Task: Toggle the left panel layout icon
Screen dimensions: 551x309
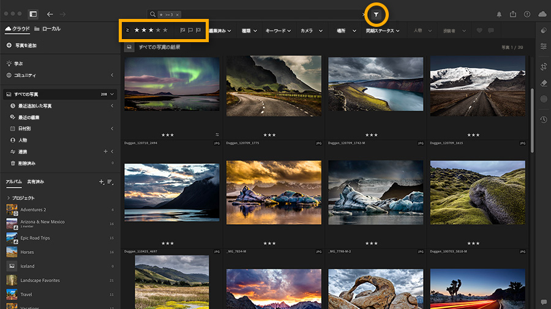Action: 33,14
